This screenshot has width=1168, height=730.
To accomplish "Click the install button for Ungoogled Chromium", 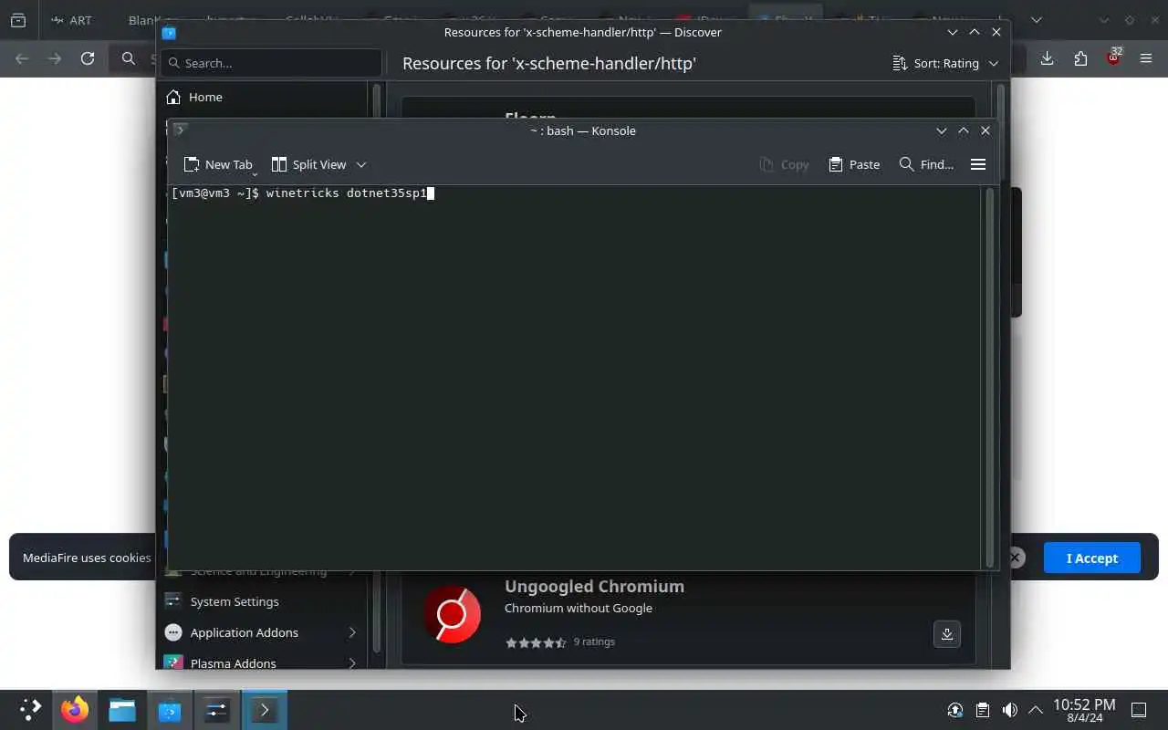I will click(946, 633).
